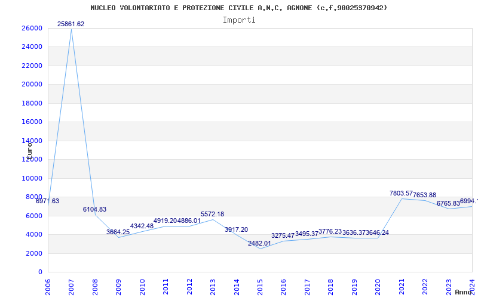478x298 pixels.
Task: Click the 2019 x-axis year label
Action: [354, 287]
